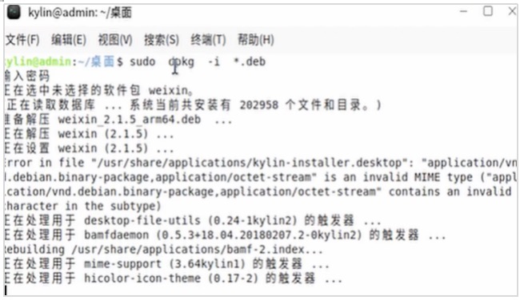Click the sudo dpkg -i *.deb command
The width and height of the screenshot is (520, 300).
coord(198,62)
